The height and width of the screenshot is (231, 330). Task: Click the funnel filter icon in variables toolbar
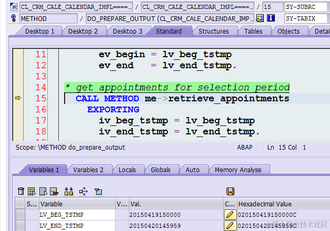tap(98, 192)
